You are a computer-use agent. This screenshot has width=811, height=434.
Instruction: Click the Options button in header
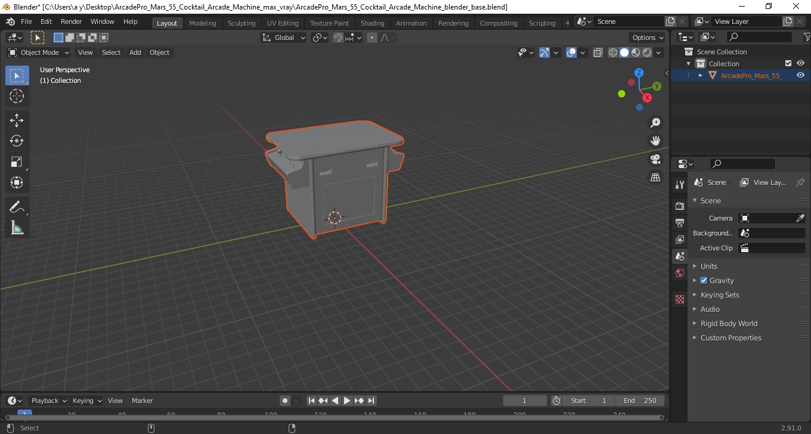tap(648, 38)
